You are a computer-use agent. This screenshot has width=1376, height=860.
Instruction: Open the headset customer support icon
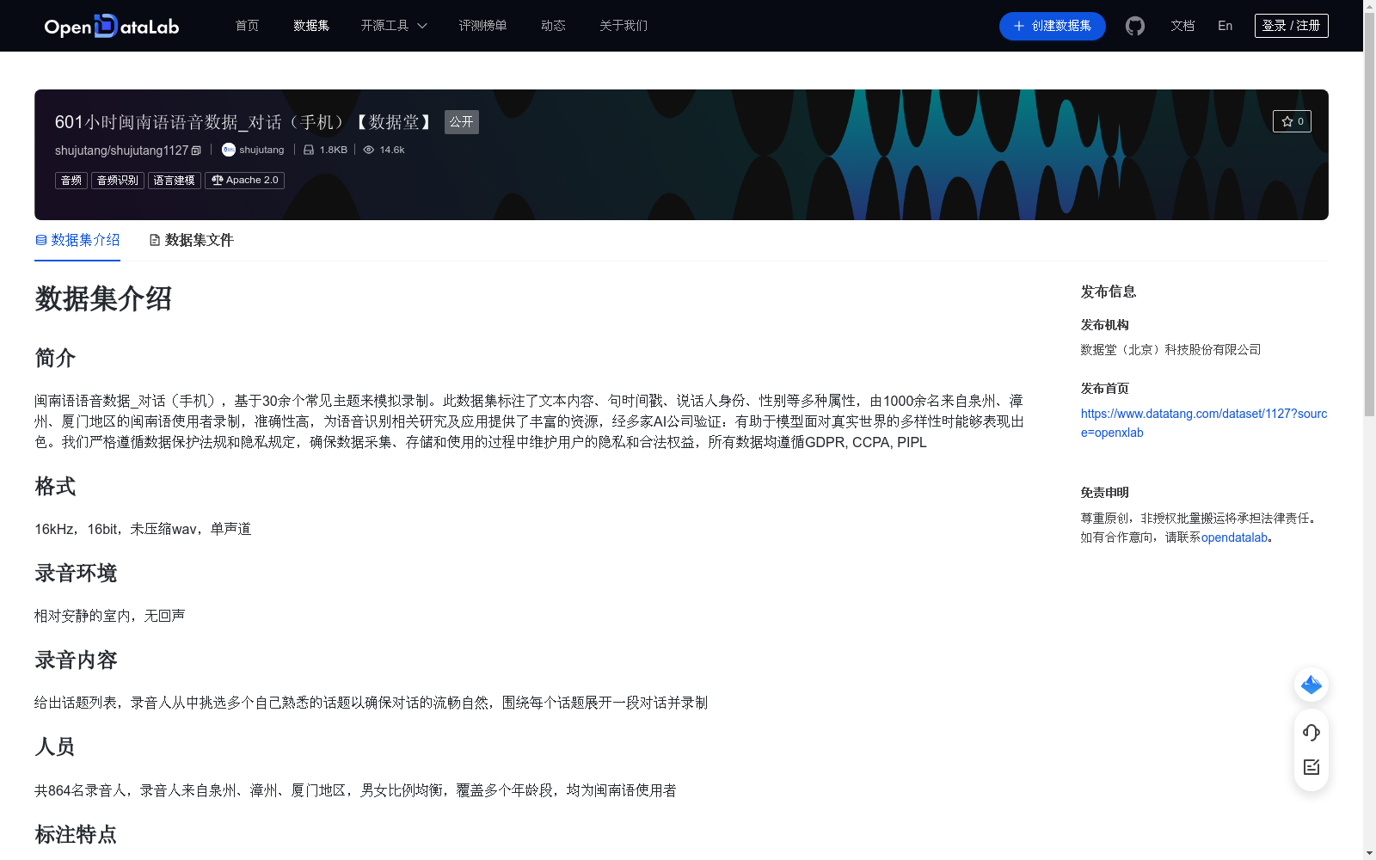1311,733
